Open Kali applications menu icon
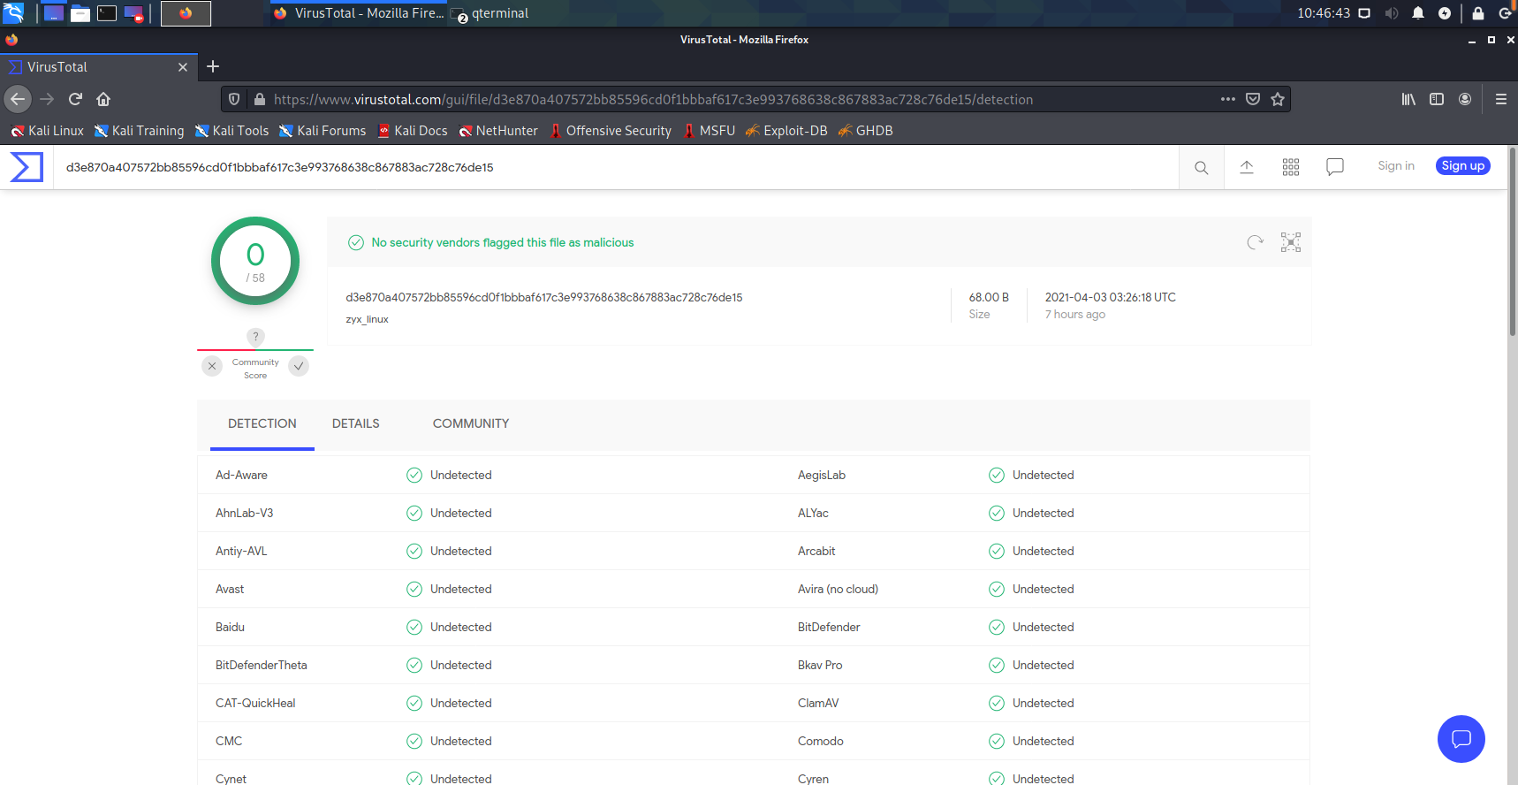1518x785 pixels. [13, 13]
